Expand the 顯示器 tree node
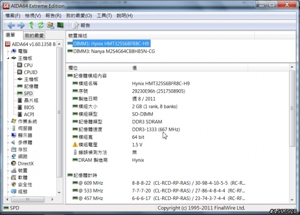 click(x=8, y=136)
